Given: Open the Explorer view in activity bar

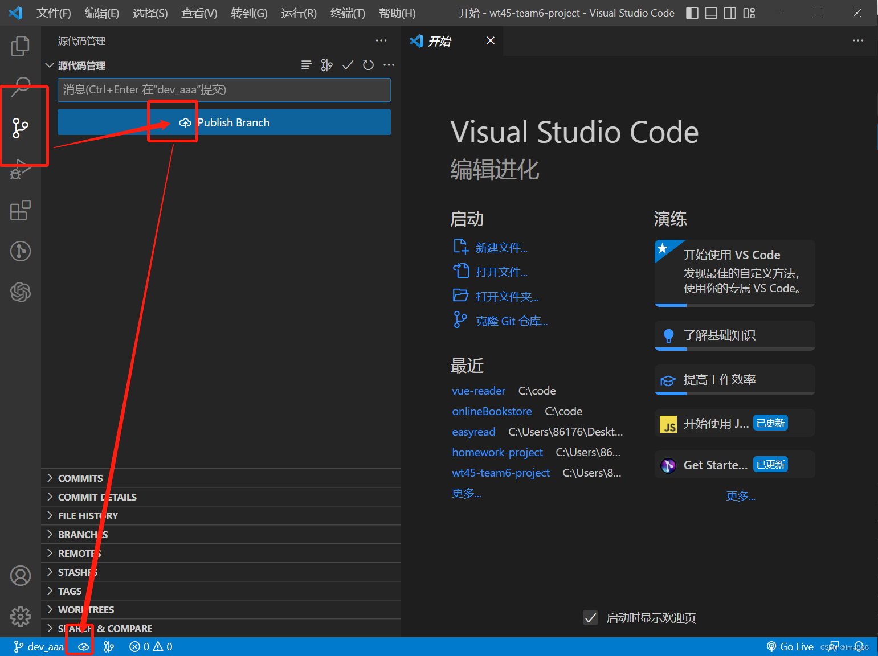Looking at the screenshot, I should click(21, 46).
